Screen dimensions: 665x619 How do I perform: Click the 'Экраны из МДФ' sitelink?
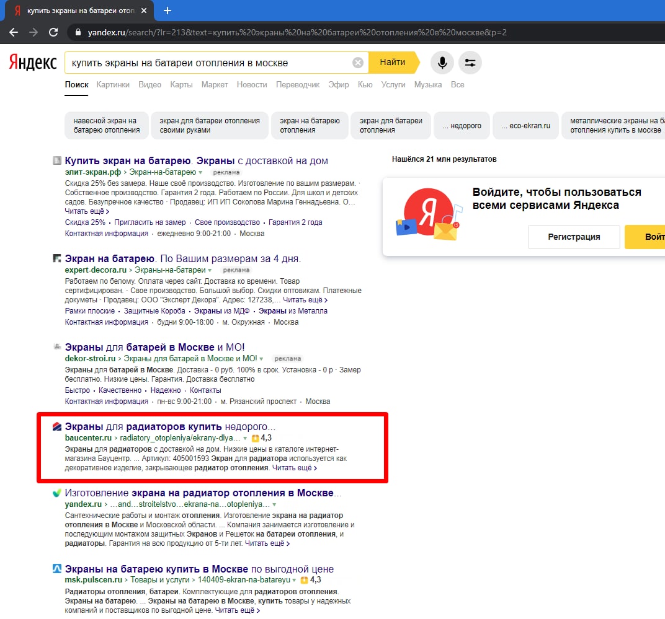click(x=222, y=310)
